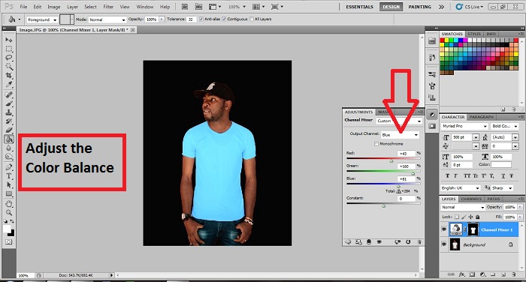The image size is (526, 282).
Task: Select the Eyedropper tool
Action: (x=9, y=85)
